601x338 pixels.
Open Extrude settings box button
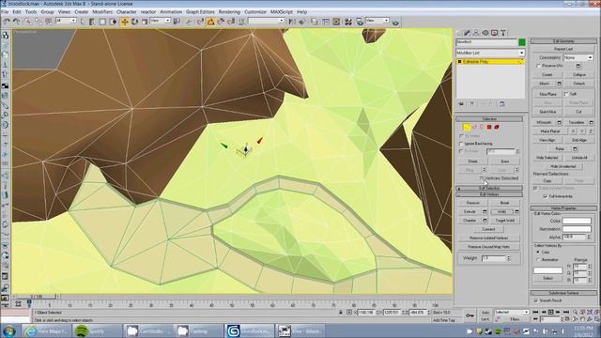tap(485, 212)
